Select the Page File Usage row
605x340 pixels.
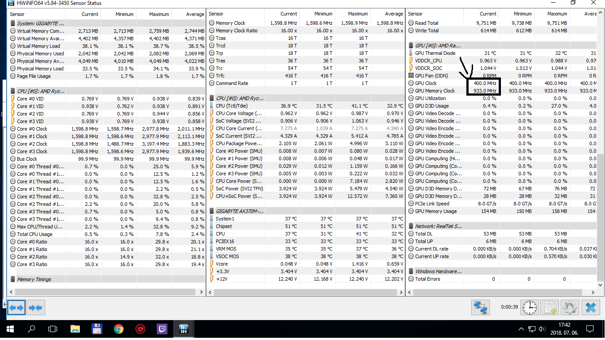pyautogui.click(x=106, y=76)
